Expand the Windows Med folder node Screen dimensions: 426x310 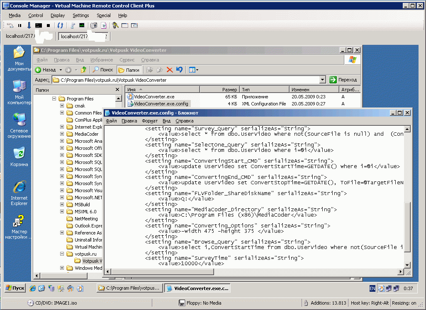(x=62, y=268)
